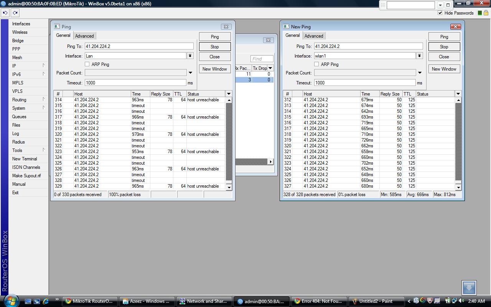Viewport: 491px width, 307px height.
Task: Open column selector dropdown in New Ping results table
Action: click(458, 94)
